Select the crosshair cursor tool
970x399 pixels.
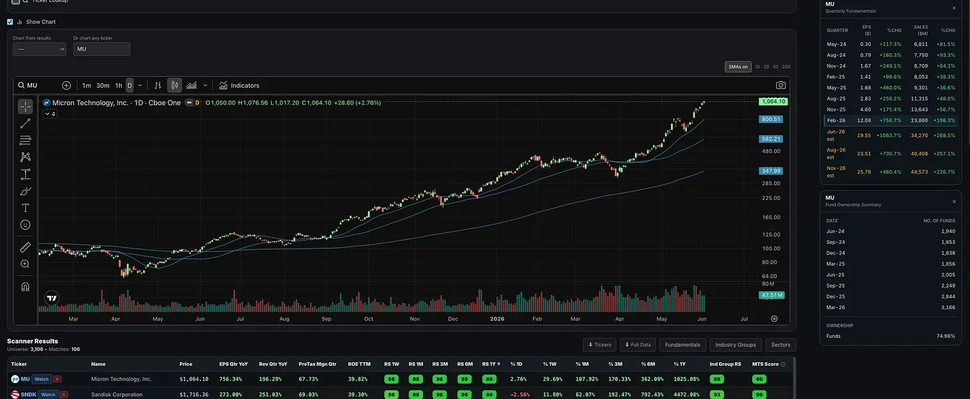pyautogui.click(x=25, y=107)
